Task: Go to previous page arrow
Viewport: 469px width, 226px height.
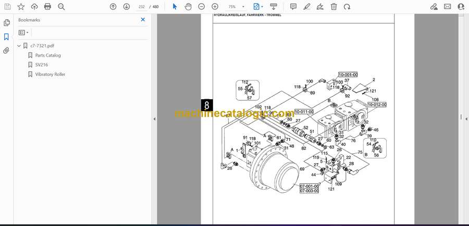Action: point(113,7)
